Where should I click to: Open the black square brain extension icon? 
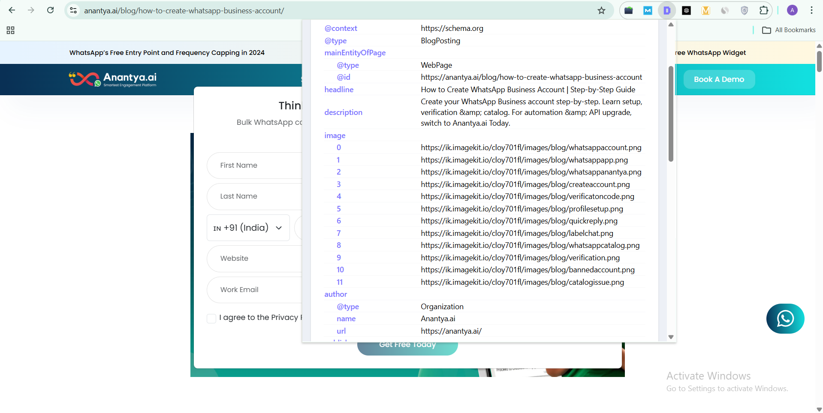686,10
